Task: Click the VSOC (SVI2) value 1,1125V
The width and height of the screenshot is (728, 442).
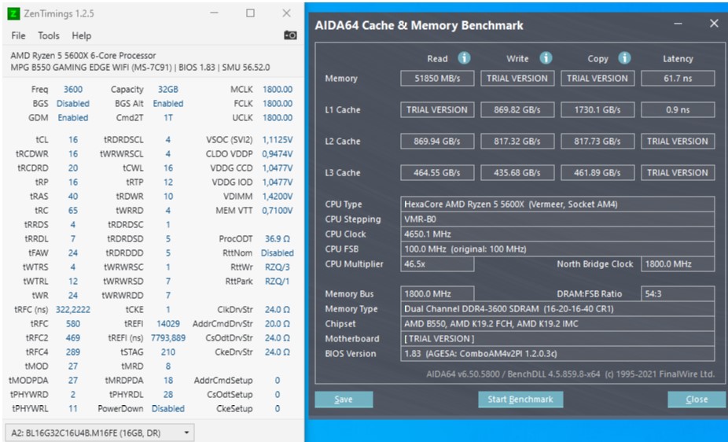Action: click(278, 140)
